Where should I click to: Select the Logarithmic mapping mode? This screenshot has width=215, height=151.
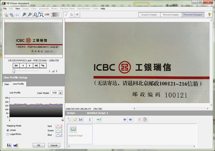[8, 134]
